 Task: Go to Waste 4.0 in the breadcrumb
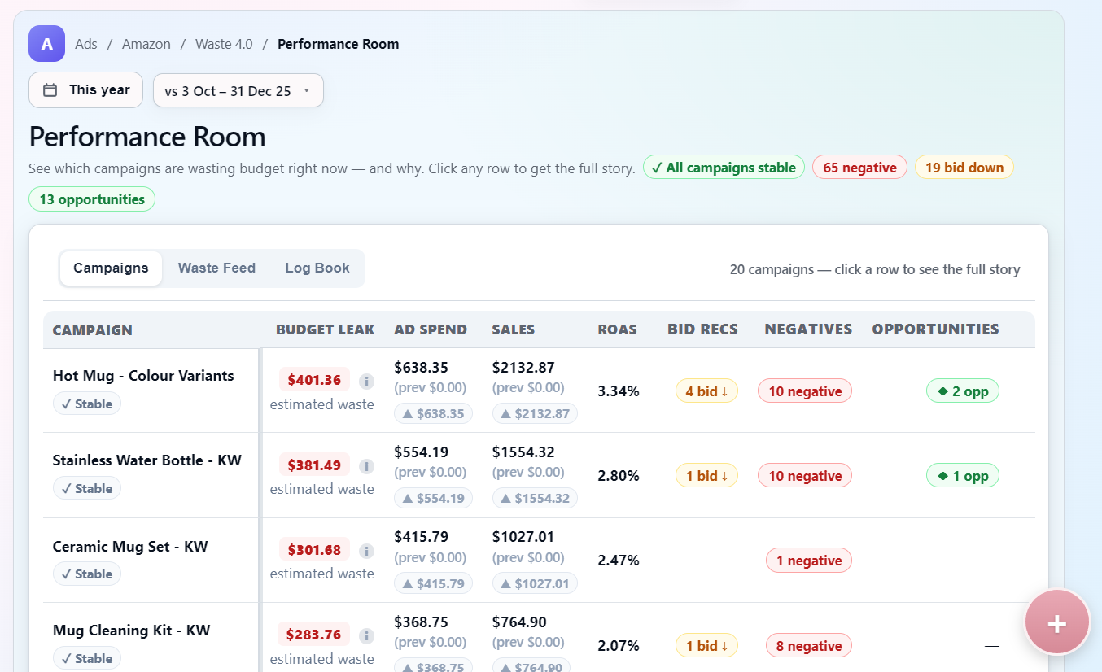coord(224,44)
